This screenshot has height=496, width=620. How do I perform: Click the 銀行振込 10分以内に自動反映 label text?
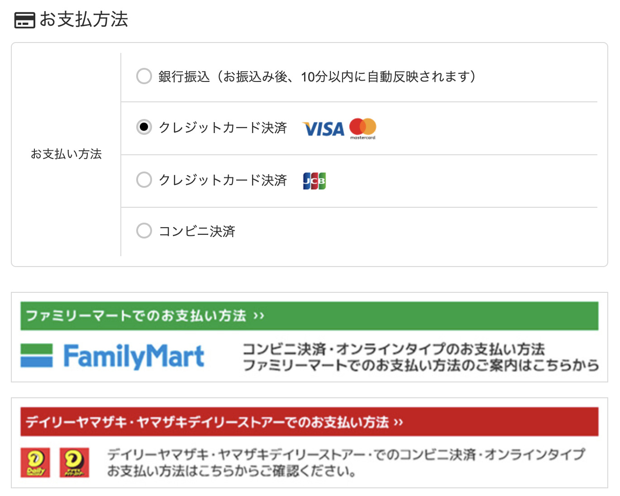coord(317,76)
